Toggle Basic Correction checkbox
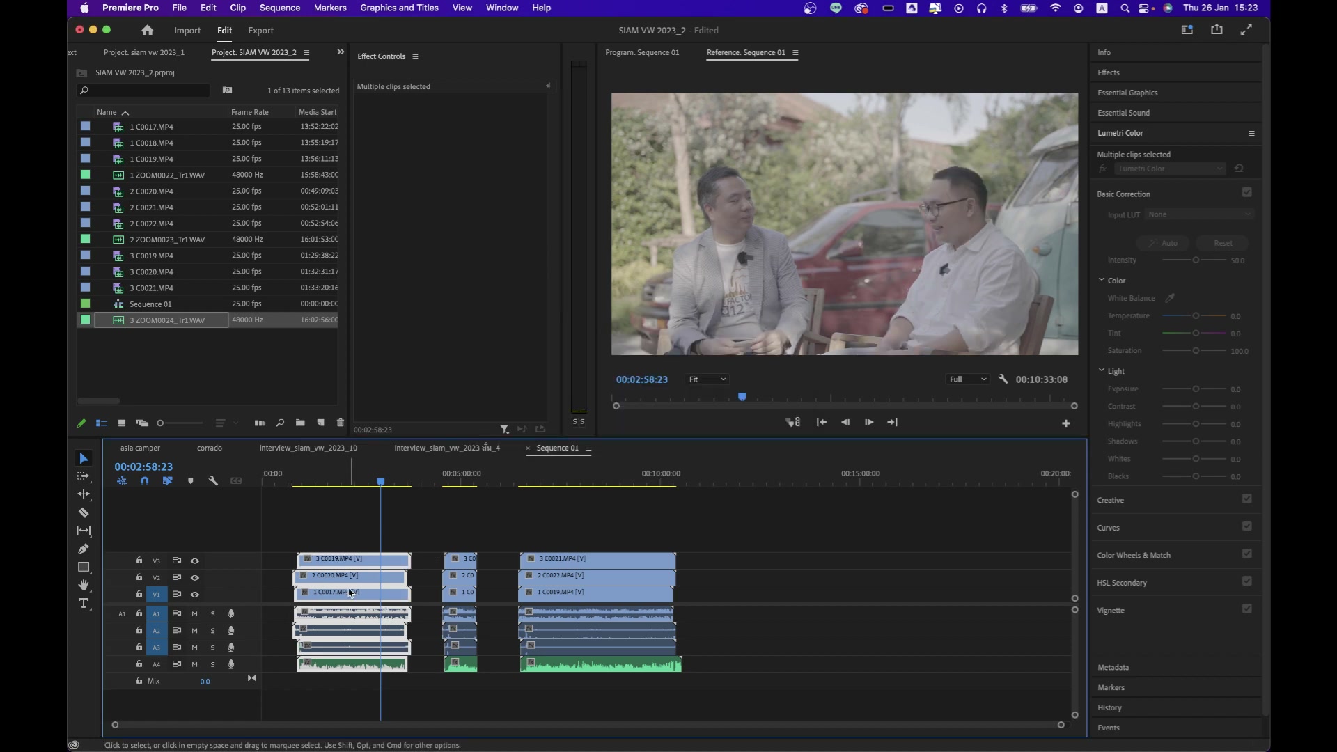This screenshot has height=752, width=1337. pyautogui.click(x=1247, y=192)
